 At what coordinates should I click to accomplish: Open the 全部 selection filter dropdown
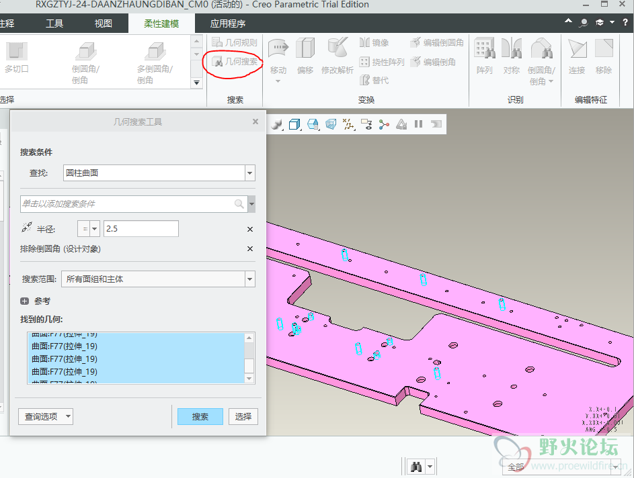(563, 467)
